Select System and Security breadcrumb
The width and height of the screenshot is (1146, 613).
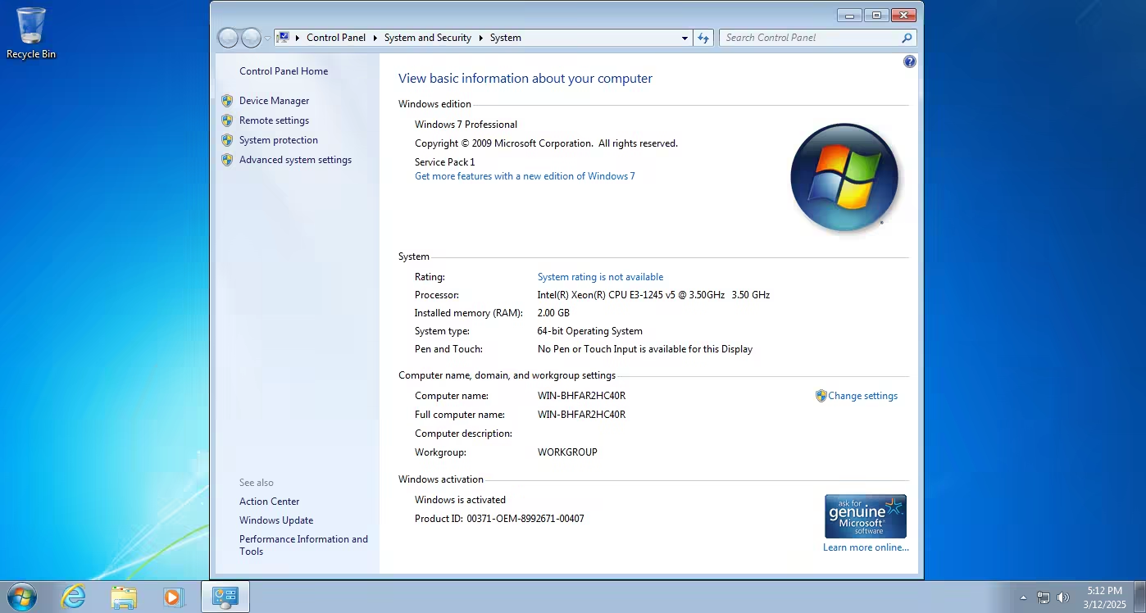click(428, 38)
